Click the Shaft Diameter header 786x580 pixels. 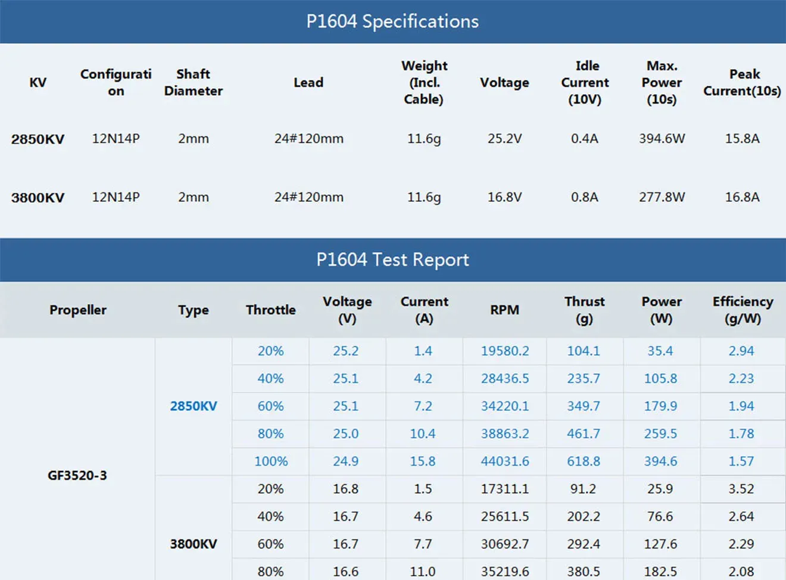coord(193,82)
